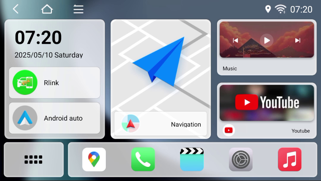
Task: Launch the red Music note app
Action: [290, 160]
